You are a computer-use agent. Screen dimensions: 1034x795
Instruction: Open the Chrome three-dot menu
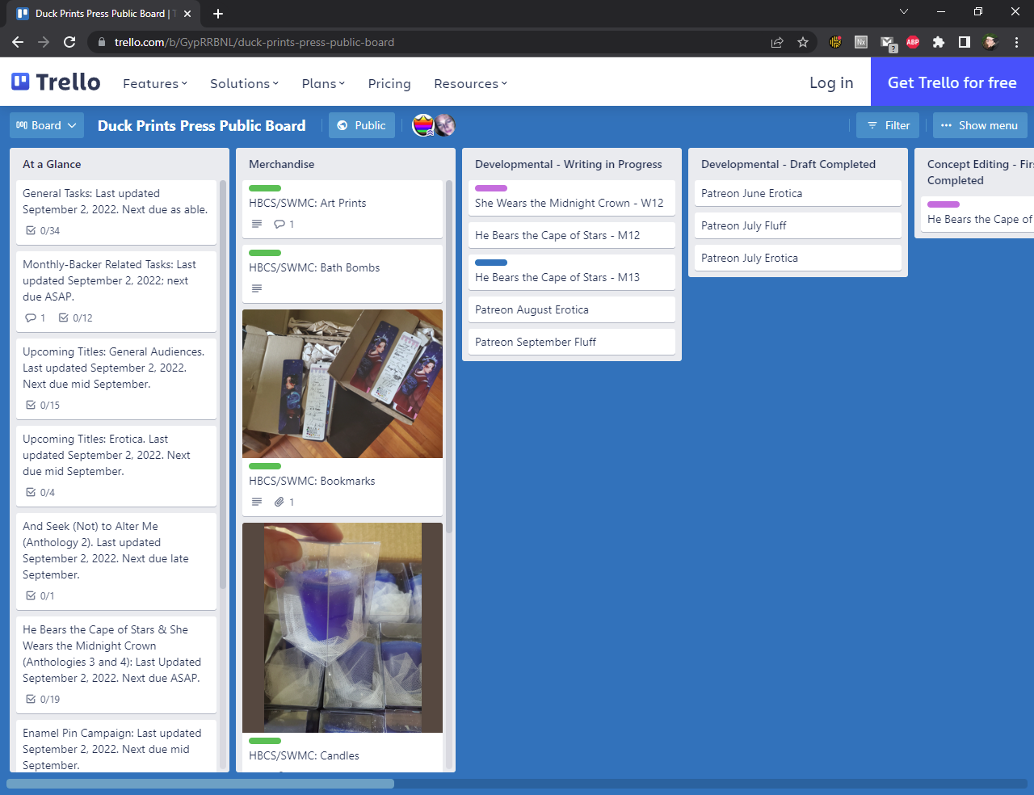click(1016, 42)
